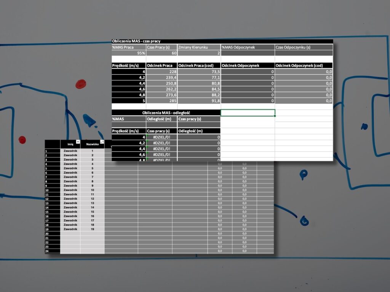Select the 95% value under %MAS Praca
The image size is (390, 292).
[x=128, y=53]
